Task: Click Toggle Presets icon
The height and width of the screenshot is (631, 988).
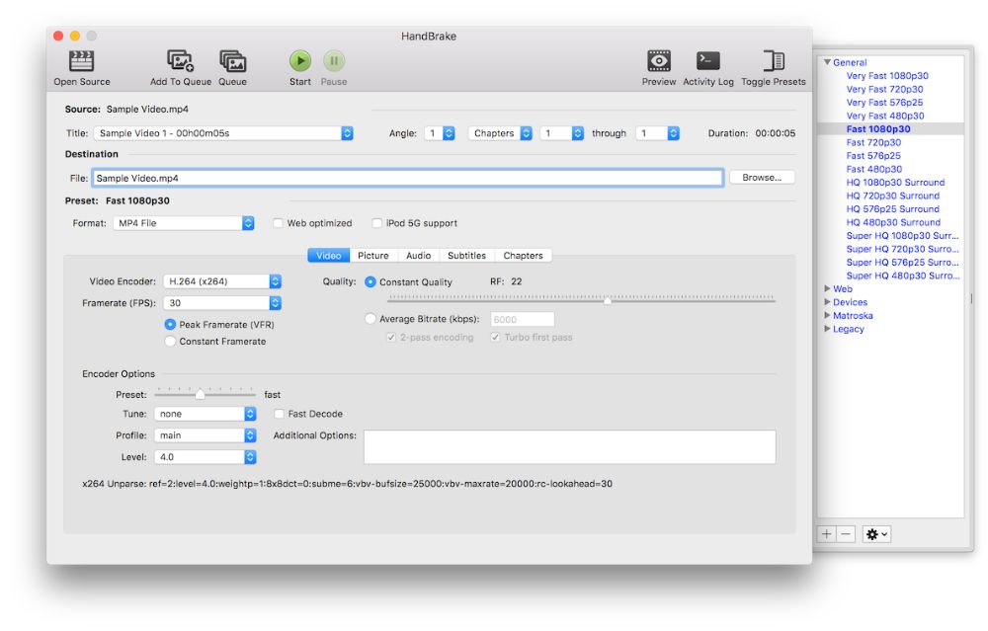Action: point(774,61)
